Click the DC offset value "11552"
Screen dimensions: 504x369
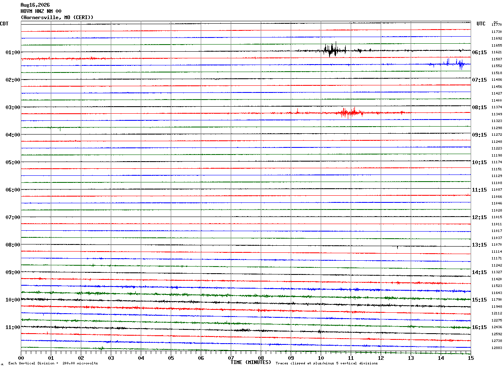pyautogui.click(x=497, y=66)
